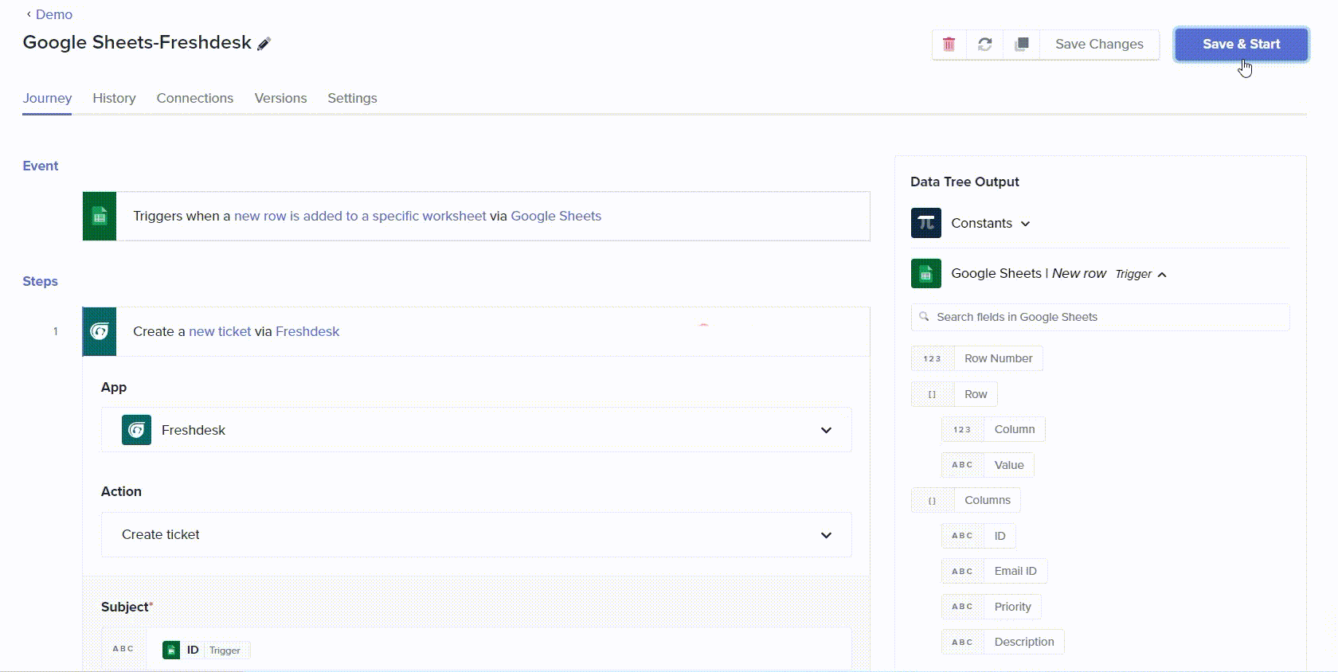Click Search fields in Google Sheets input
The width and height of the screenshot is (1338, 672).
click(x=1100, y=317)
